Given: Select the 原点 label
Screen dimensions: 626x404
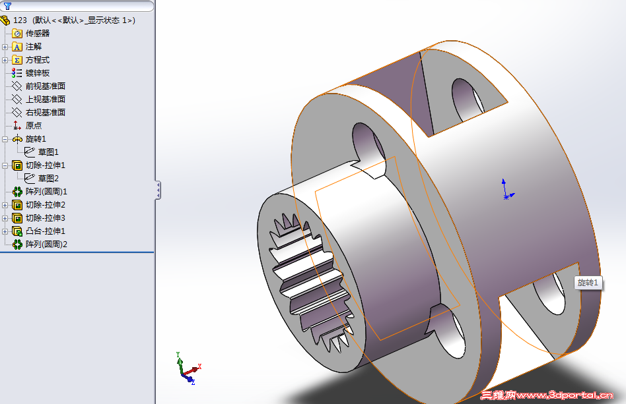Looking at the screenshot, I should (34, 125).
